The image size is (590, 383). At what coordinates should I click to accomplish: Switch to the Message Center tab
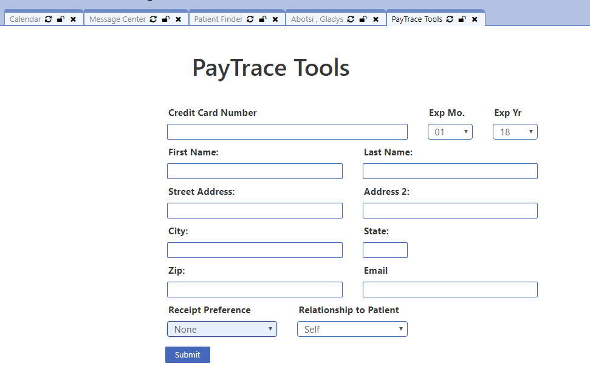[x=117, y=19]
